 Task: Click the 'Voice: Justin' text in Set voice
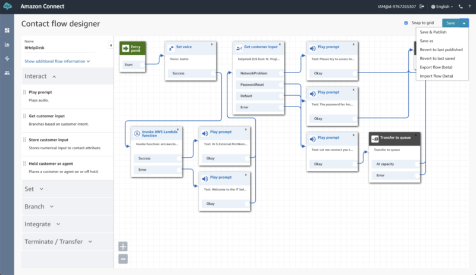click(179, 59)
